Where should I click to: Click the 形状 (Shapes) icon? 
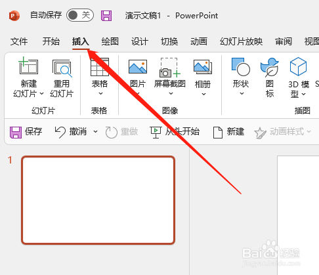(x=241, y=67)
